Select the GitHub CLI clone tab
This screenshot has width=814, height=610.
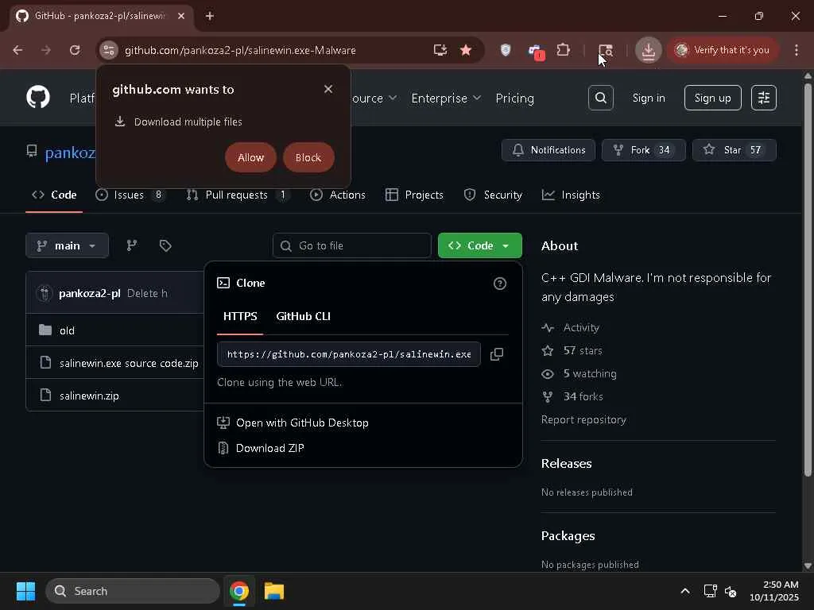pos(303,316)
